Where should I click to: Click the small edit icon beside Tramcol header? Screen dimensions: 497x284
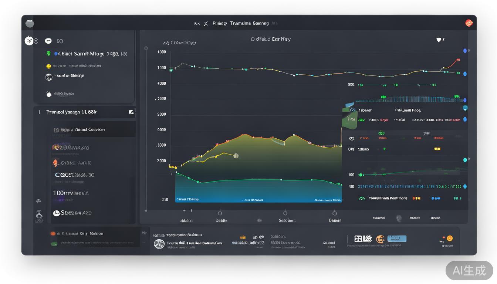click(x=131, y=112)
